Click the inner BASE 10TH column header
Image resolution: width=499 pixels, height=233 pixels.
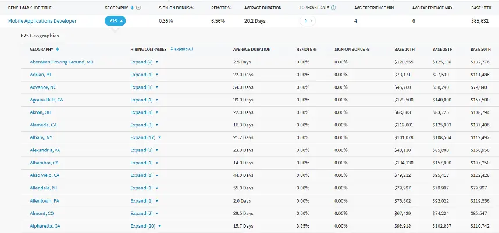point(404,50)
